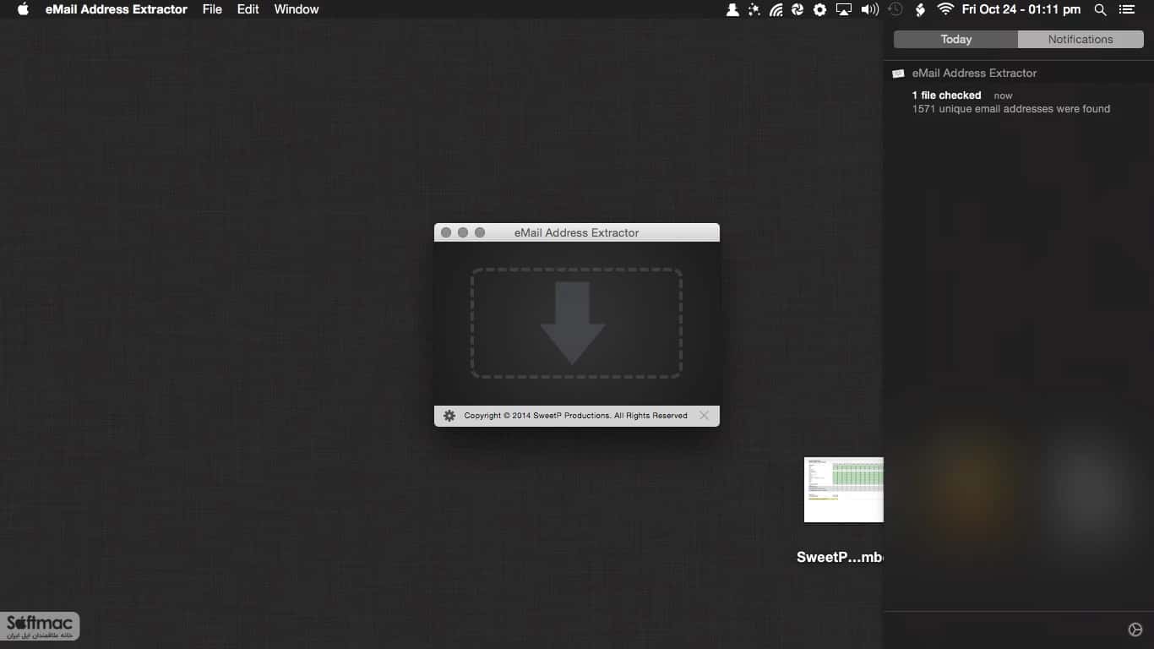The height and width of the screenshot is (649, 1154).
Task: Click the pinwheel-shaped menu bar icon
Action: [797, 9]
